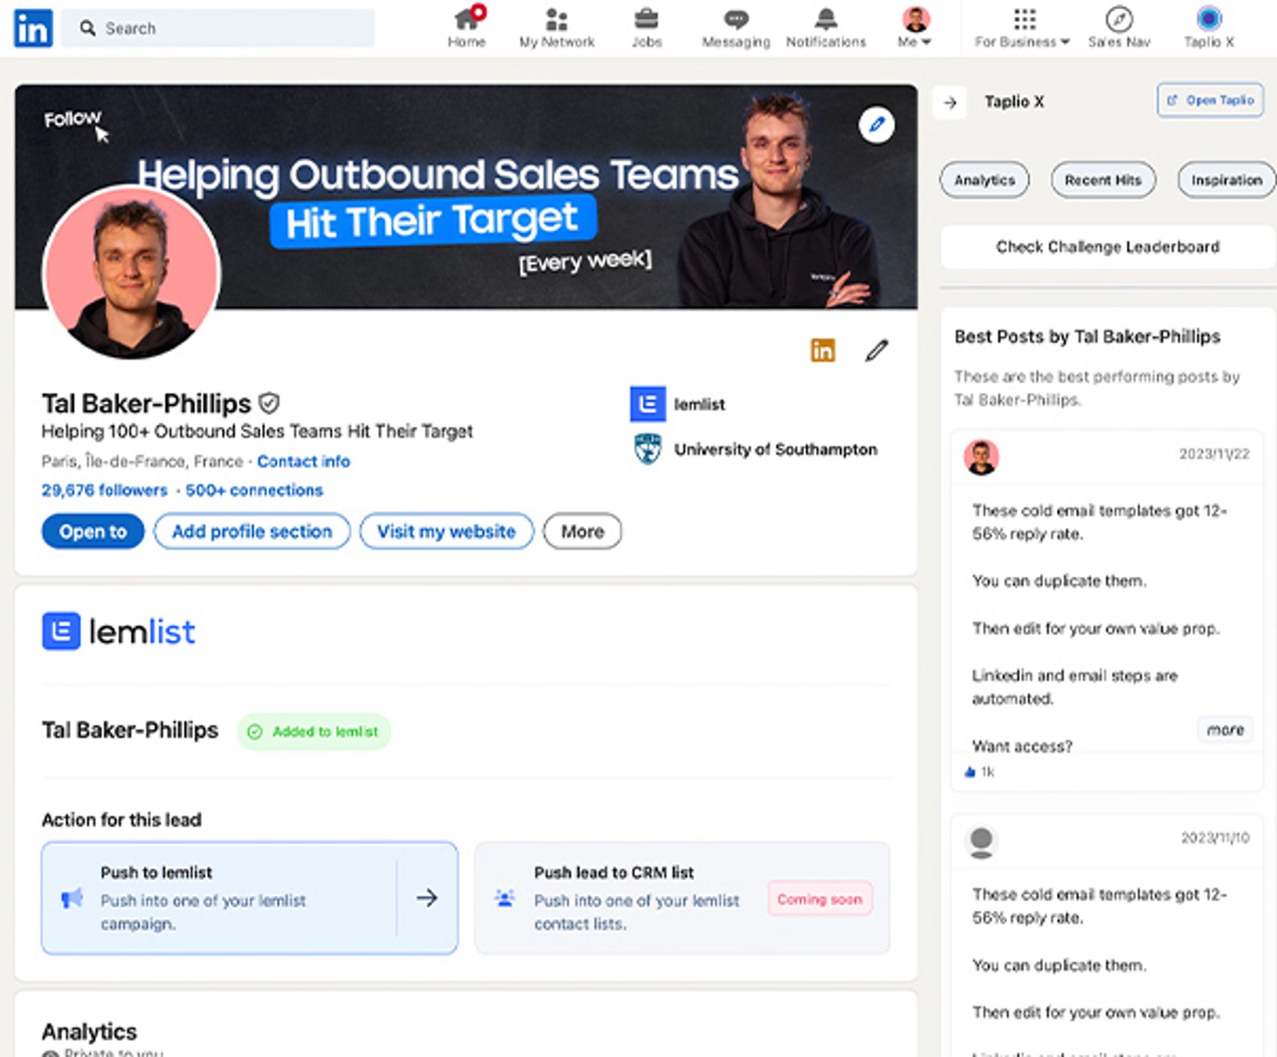Switch to Inspiration tab

(x=1227, y=180)
